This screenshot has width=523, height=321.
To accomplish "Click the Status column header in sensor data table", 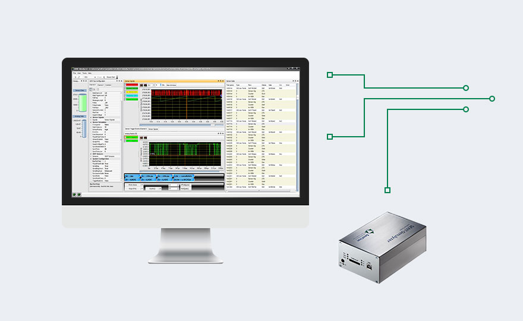I will [264, 85].
